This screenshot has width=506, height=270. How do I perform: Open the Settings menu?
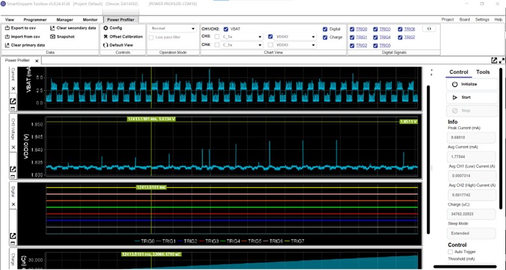coord(482,19)
